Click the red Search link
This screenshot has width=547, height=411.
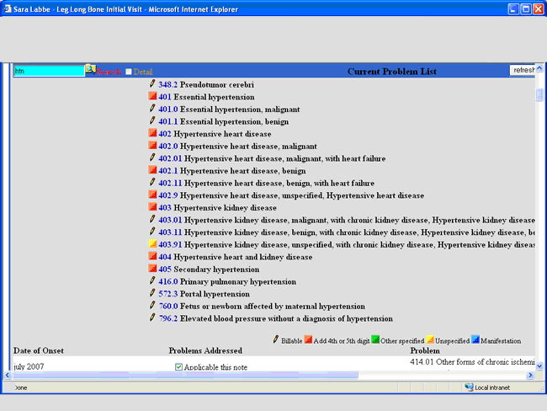[109, 72]
